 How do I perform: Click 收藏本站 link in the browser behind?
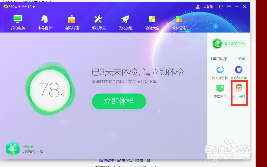[143, 160]
